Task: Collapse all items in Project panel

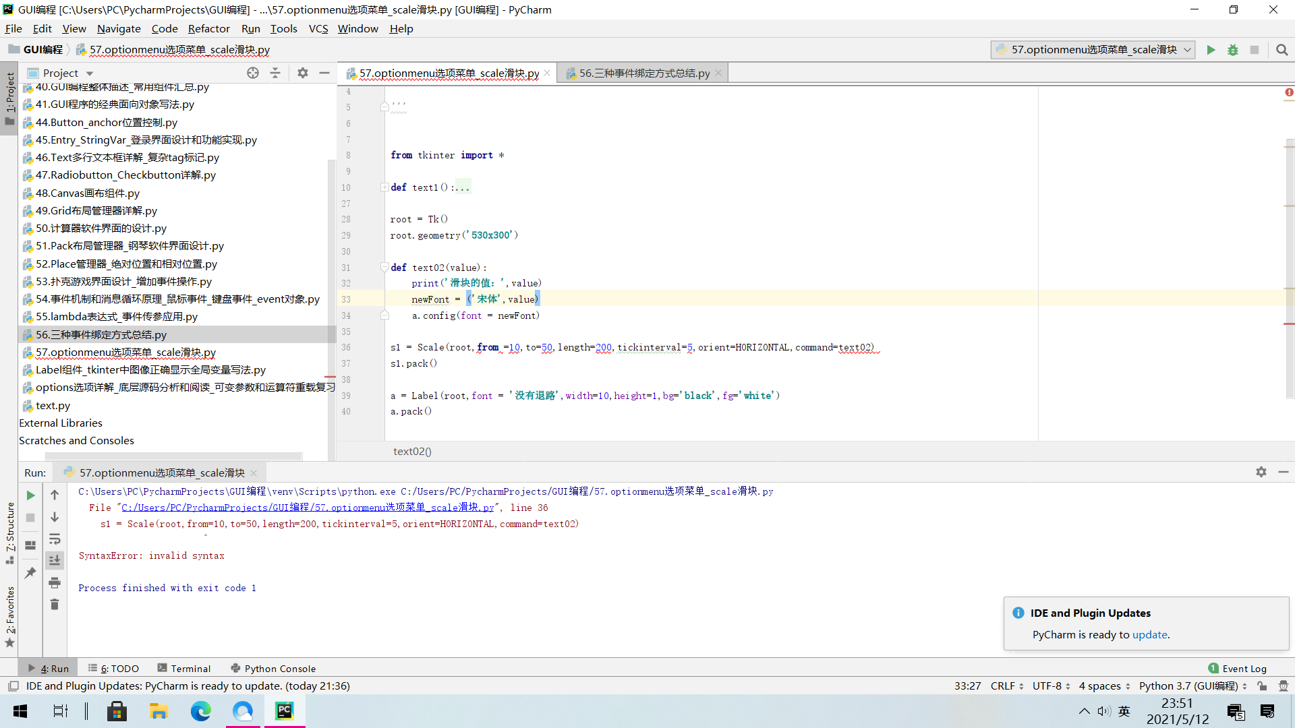Action: 275,73
